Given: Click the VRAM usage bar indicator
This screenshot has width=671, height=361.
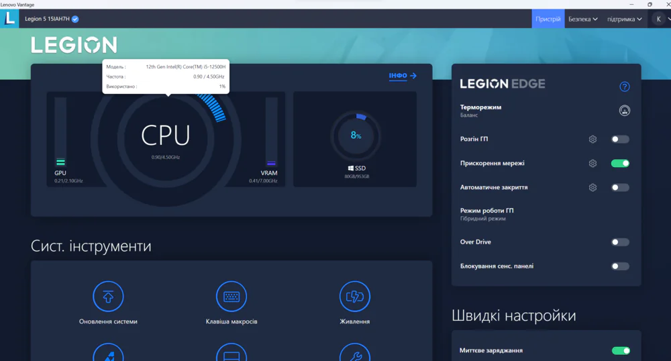Looking at the screenshot, I should point(271,132).
